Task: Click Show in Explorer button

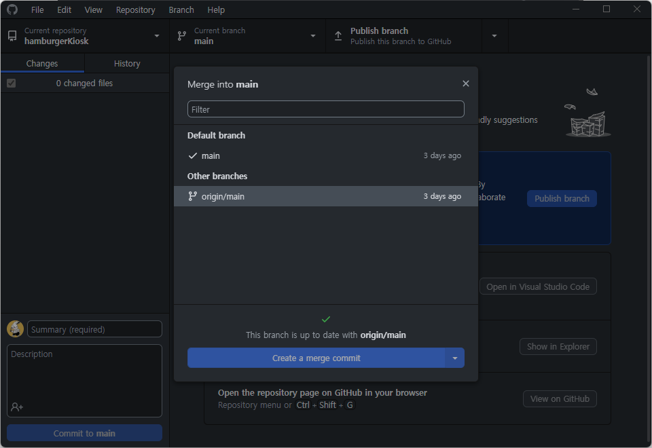Action: coord(558,347)
